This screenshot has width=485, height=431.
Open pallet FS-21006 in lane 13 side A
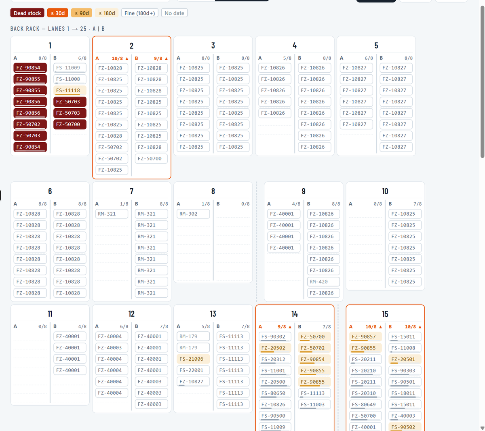193,359
